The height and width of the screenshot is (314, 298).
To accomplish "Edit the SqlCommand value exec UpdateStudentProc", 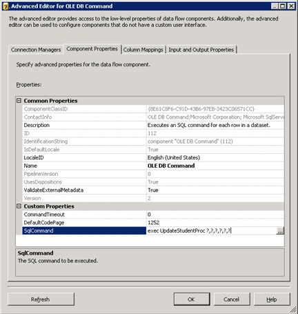I will (211, 230).
